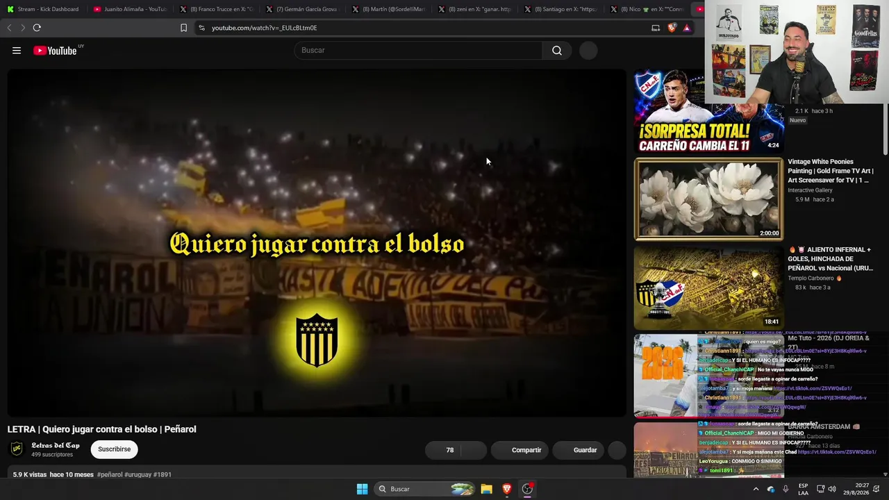Viewport: 889px width, 500px height.
Task: Click the #peñarol hashtag link
Action: [110, 474]
